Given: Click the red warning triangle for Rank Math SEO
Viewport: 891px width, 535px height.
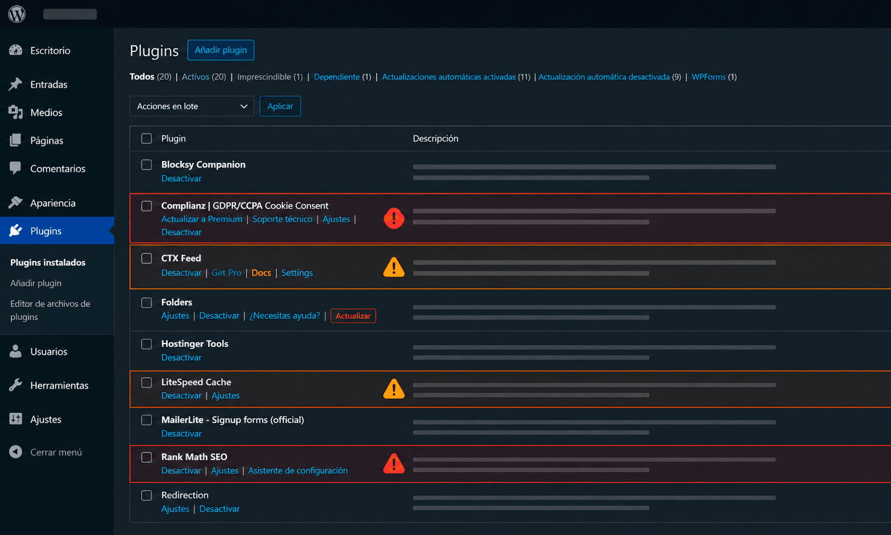Looking at the screenshot, I should click(394, 463).
